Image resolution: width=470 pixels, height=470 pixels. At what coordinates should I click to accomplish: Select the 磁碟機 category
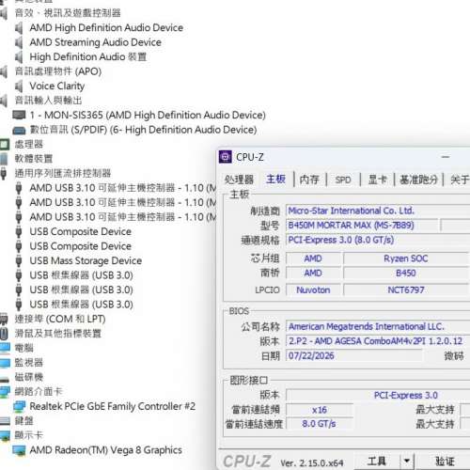click(29, 377)
